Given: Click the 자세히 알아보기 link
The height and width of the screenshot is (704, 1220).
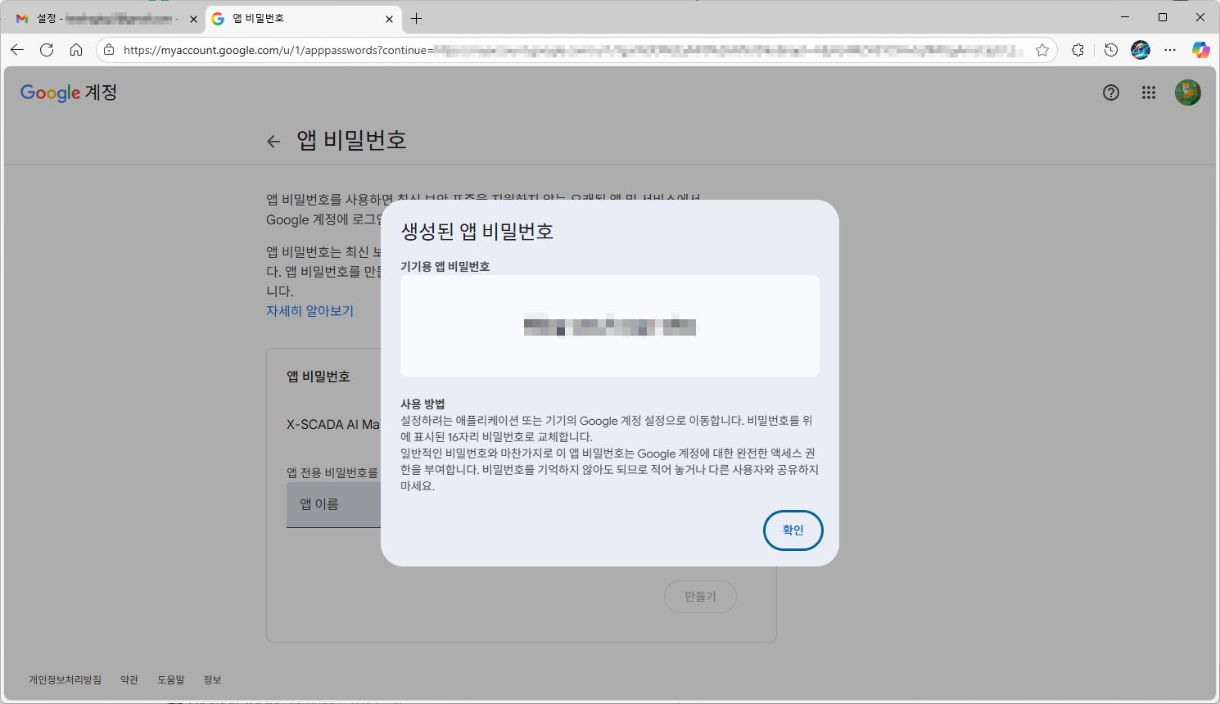Looking at the screenshot, I should 310,311.
